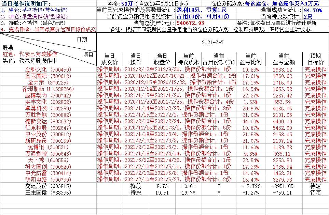The width and height of the screenshot is (329, 215).
Task: Click the 万通智控 (300643) stock cell
Action: click(48, 154)
